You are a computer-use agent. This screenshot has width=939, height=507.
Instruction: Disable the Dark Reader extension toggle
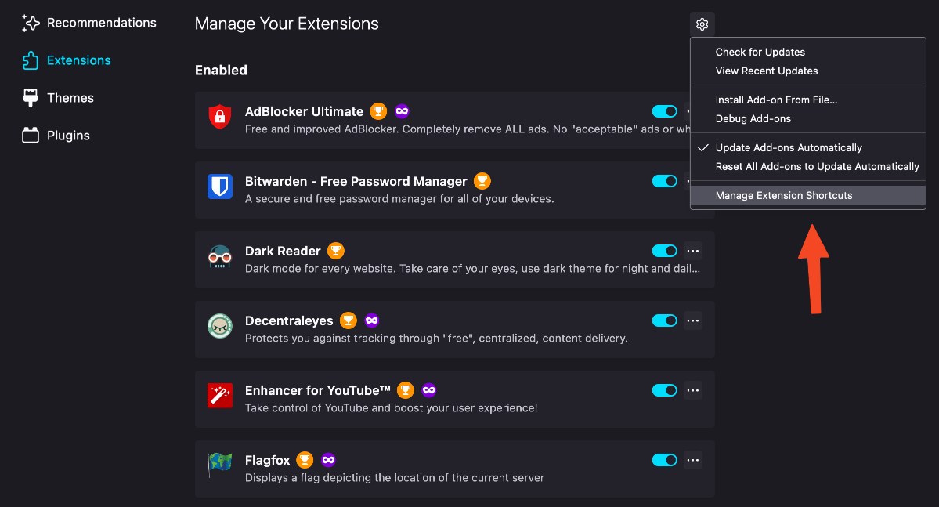pyautogui.click(x=664, y=251)
